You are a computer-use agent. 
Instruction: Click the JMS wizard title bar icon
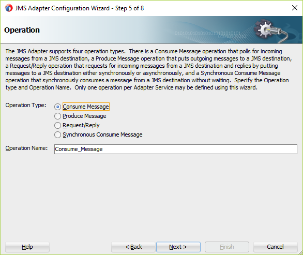click(x=9, y=8)
